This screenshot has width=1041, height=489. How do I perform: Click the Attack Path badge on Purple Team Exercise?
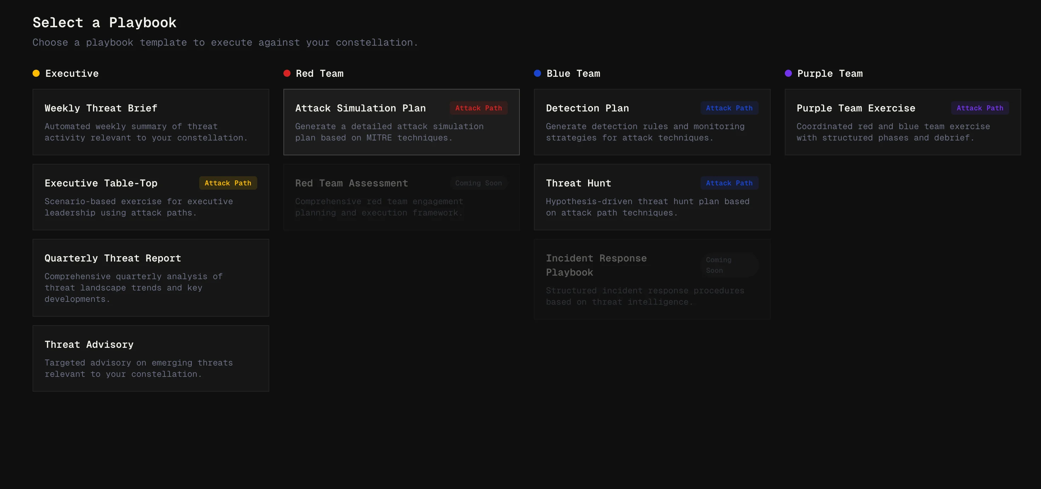coord(979,108)
